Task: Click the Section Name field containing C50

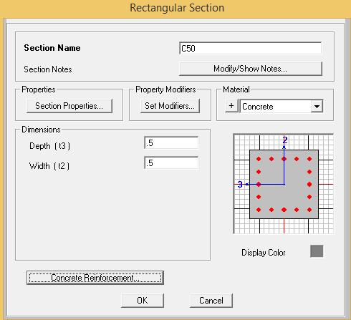Action: coord(250,48)
